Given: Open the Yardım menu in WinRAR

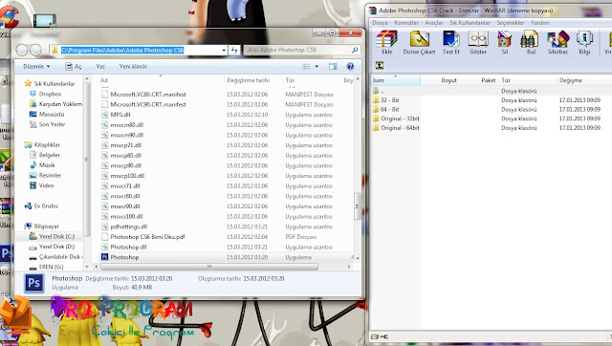Looking at the screenshot, I should [539, 23].
